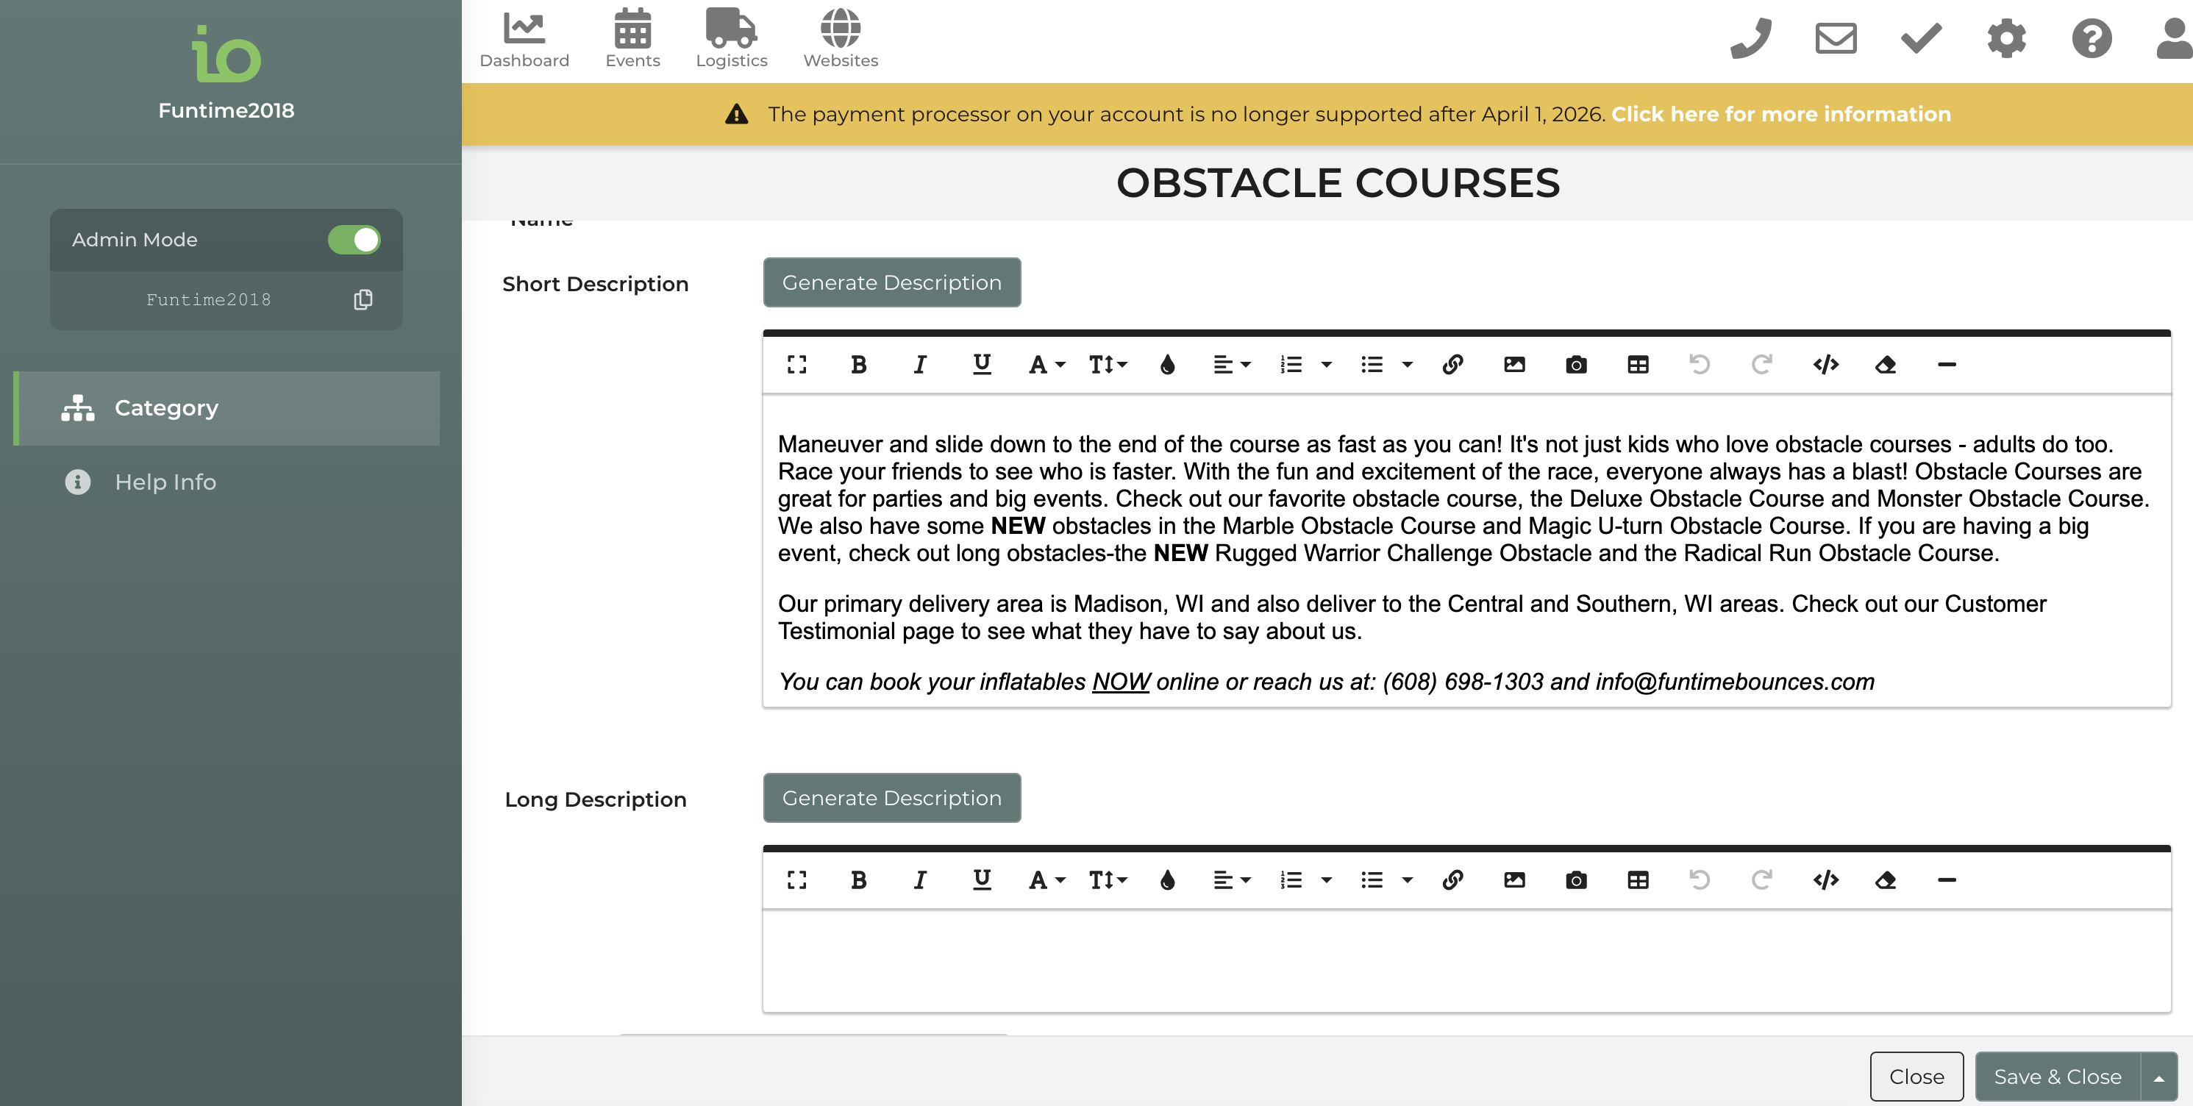The height and width of the screenshot is (1106, 2193).
Task: Open paragraph alignment dropdown in Long Description toolbar
Action: [x=1231, y=880]
